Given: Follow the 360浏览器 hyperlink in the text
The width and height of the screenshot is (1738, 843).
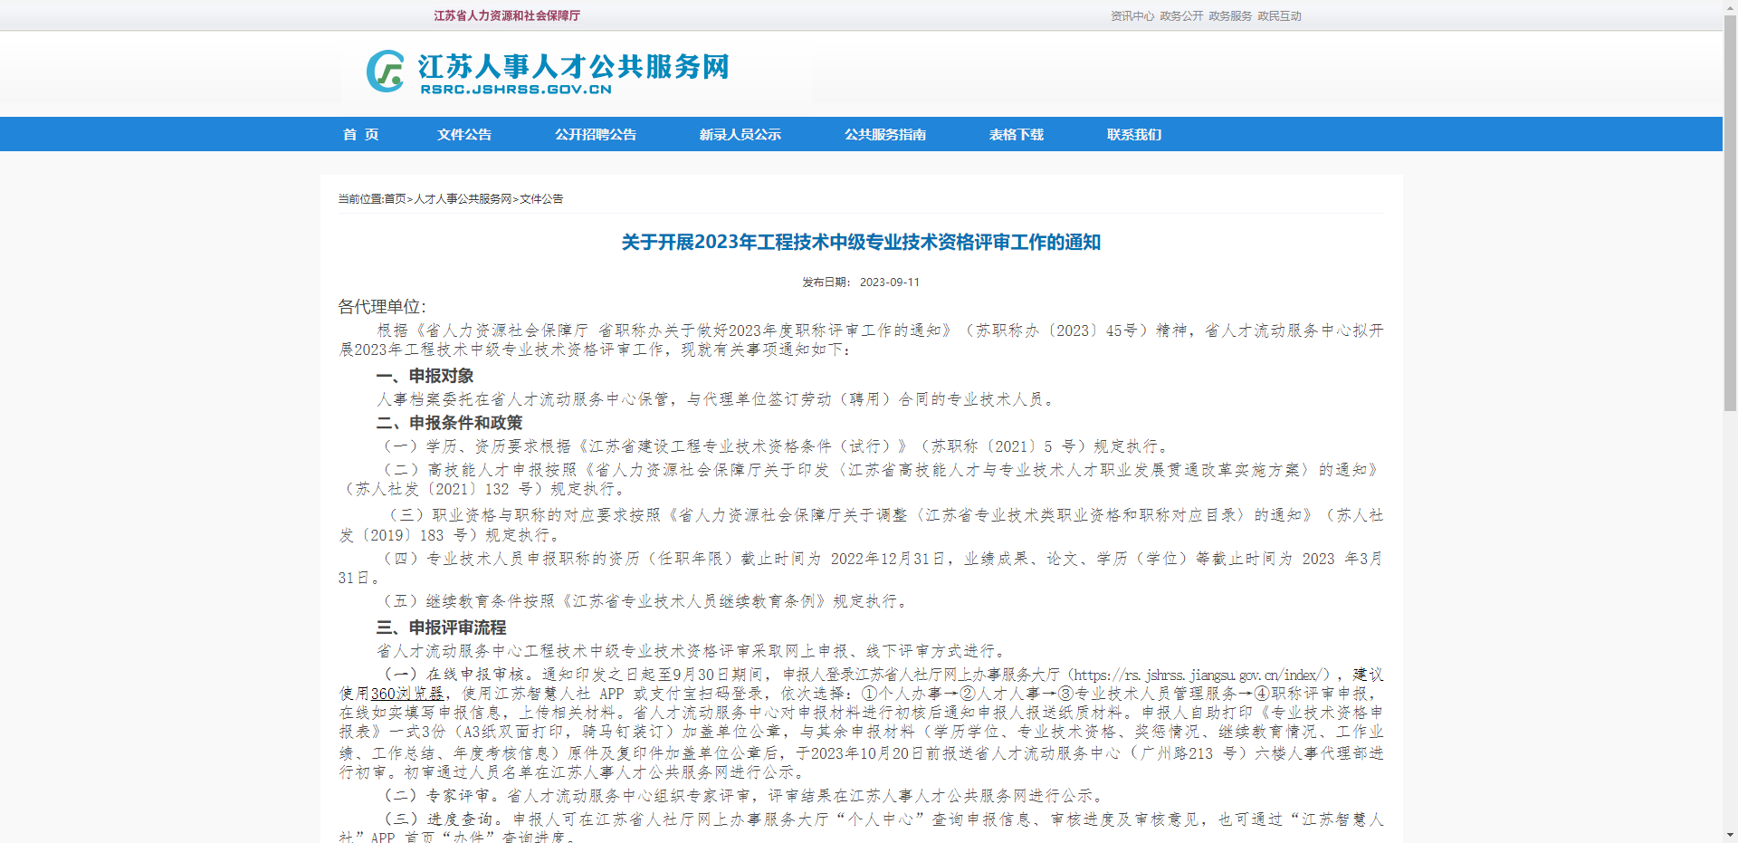Looking at the screenshot, I should click(407, 694).
